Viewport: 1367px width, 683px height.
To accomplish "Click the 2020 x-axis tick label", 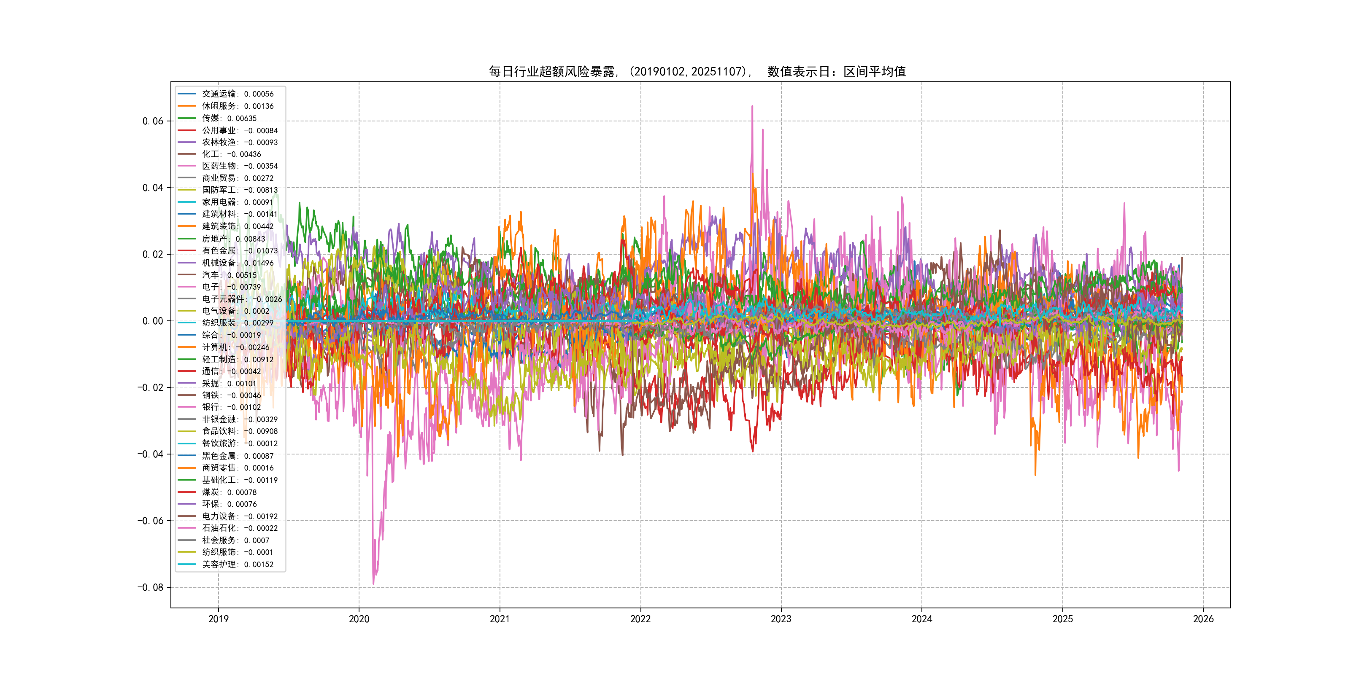I will (x=359, y=619).
